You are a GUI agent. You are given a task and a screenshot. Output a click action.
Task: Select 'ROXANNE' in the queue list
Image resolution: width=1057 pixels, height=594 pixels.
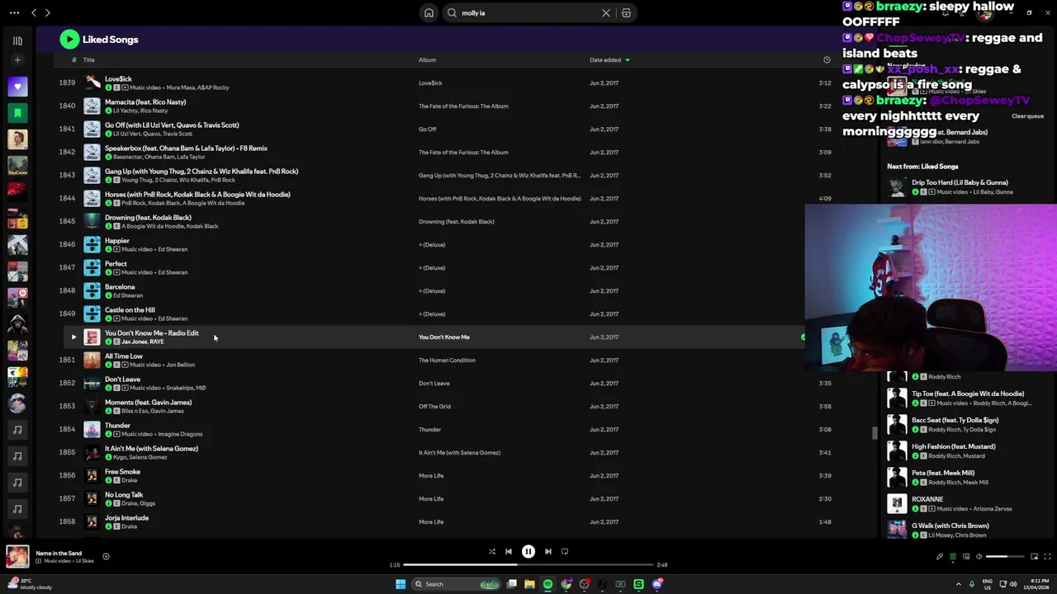pos(927,500)
